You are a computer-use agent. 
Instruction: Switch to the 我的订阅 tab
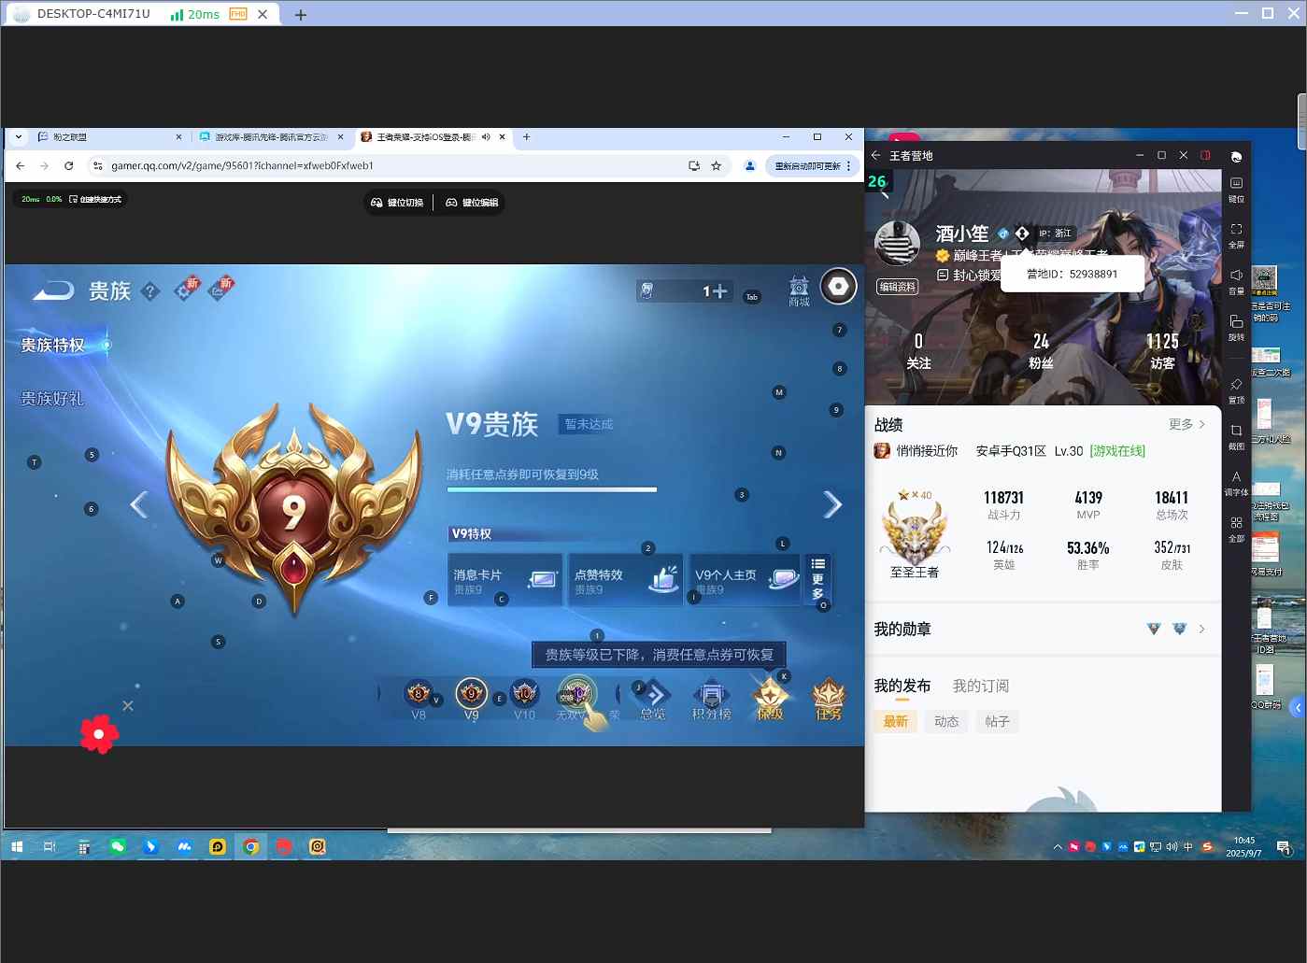tap(981, 686)
